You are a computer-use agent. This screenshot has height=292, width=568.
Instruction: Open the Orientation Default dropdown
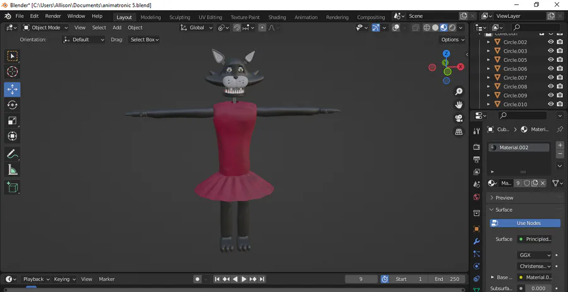click(x=84, y=40)
